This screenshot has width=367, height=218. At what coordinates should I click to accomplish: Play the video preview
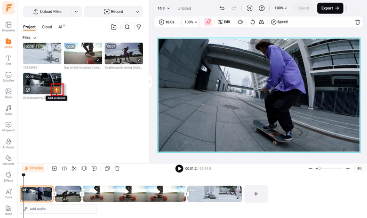(x=179, y=168)
